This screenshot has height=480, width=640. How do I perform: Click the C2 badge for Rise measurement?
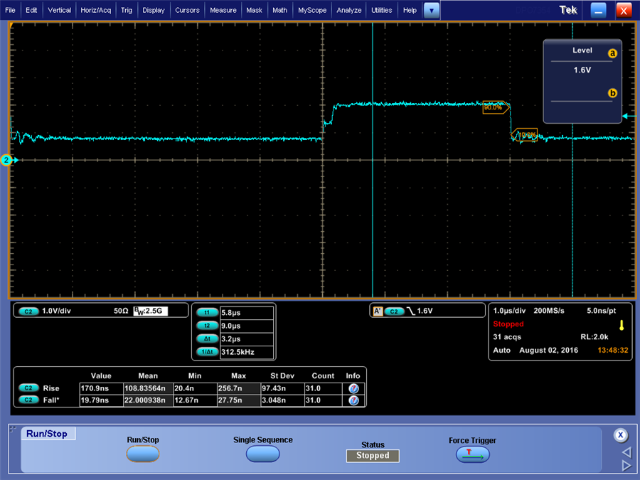[28, 388]
